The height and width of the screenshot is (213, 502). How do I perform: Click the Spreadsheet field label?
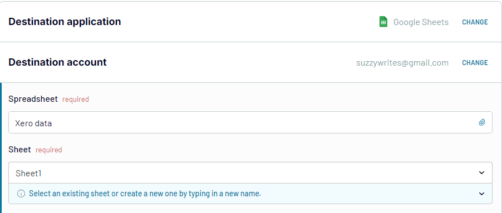33,99
